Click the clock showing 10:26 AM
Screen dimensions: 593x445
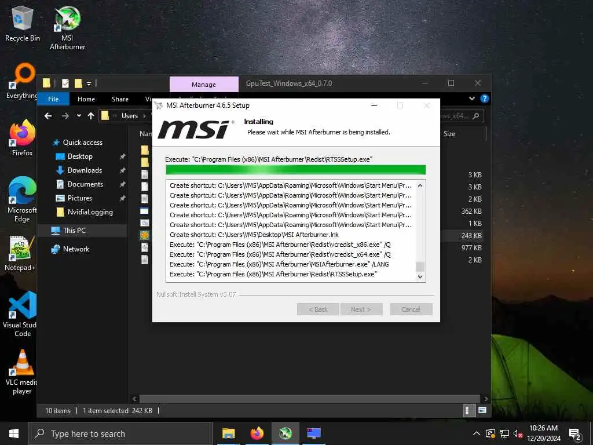[x=543, y=428]
